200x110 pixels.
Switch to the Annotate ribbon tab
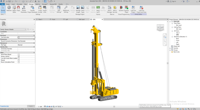tap(20, 4)
